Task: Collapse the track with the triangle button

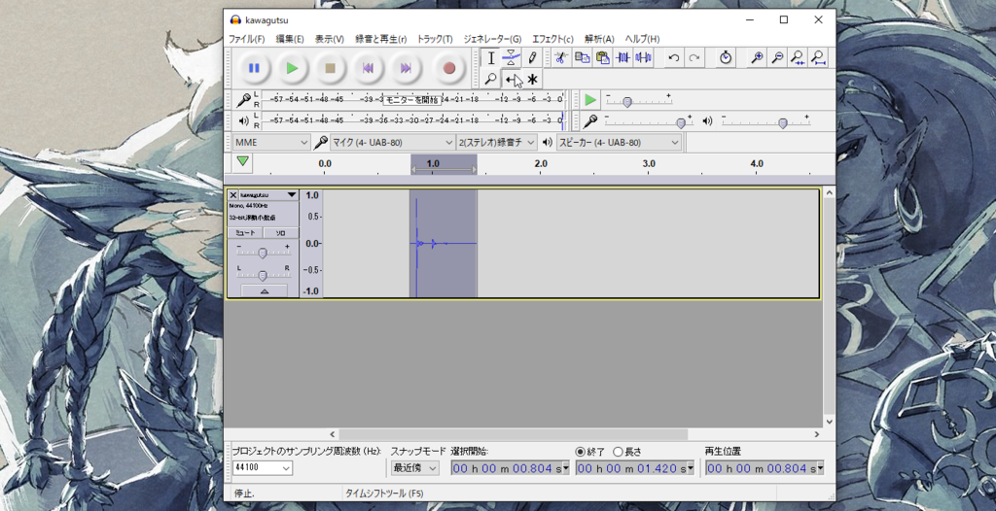Action: [x=265, y=290]
